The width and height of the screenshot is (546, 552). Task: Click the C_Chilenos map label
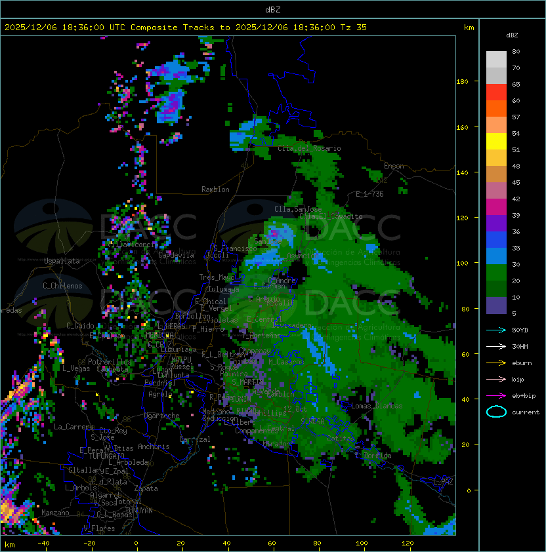tap(62, 286)
